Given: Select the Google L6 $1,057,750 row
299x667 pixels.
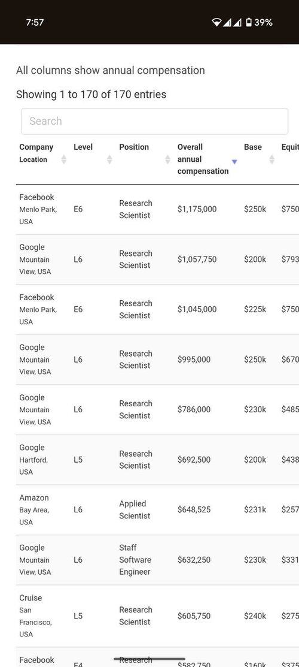Looking at the screenshot, I should [157, 259].
